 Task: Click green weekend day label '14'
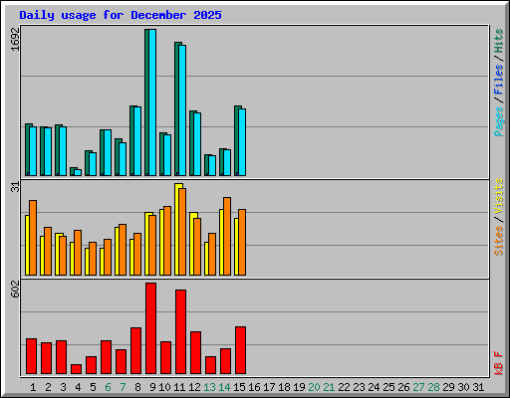pos(224,387)
